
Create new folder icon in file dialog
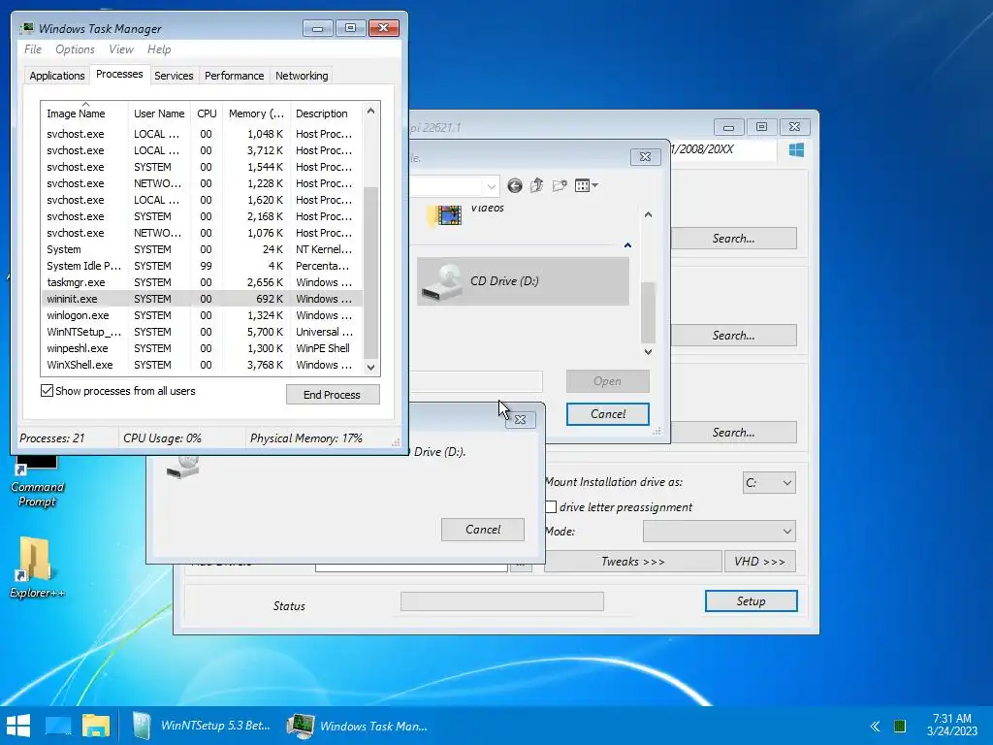tap(560, 185)
